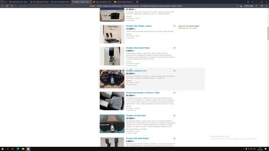Screen dimensions: 269x151
Task: Open Task View on the taskbar
Action: pos(13,149)
